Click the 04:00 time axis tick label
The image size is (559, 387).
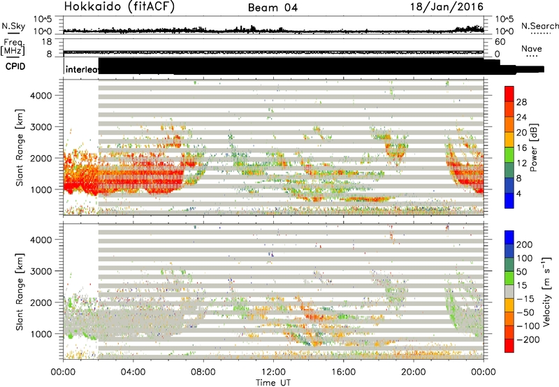tap(133, 372)
